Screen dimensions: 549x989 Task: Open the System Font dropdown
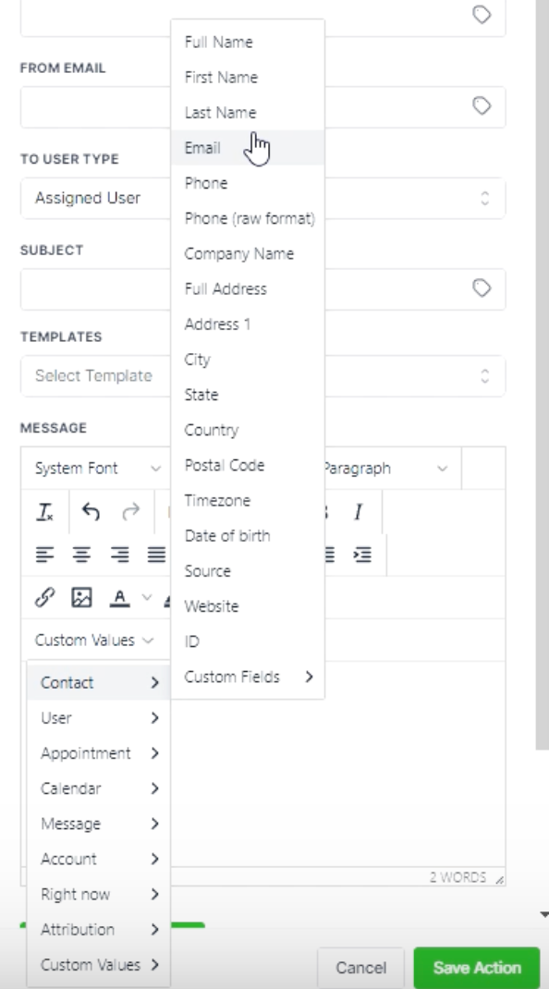pyautogui.click(x=98, y=468)
